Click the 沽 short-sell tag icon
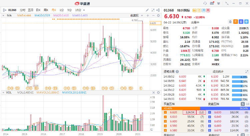The width and height of the screenshot is (250, 136). click(199, 10)
